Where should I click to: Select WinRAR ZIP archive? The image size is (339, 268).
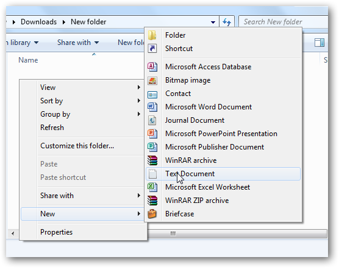[x=223, y=201]
